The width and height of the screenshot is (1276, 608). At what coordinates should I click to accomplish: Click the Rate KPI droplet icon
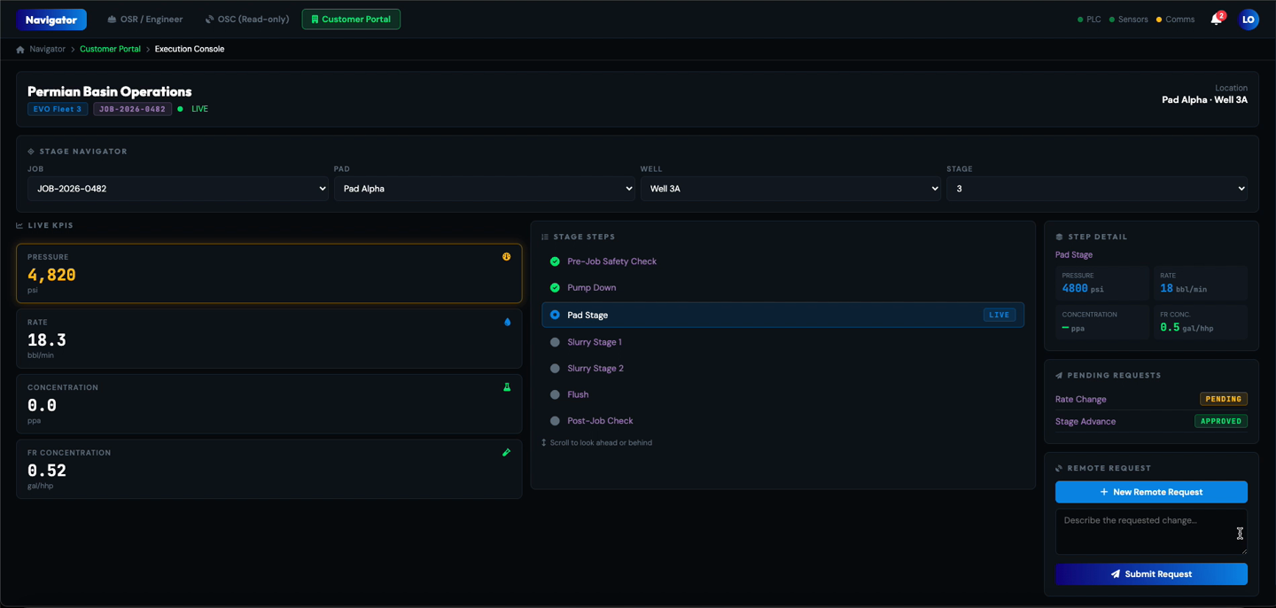tap(507, 323)
